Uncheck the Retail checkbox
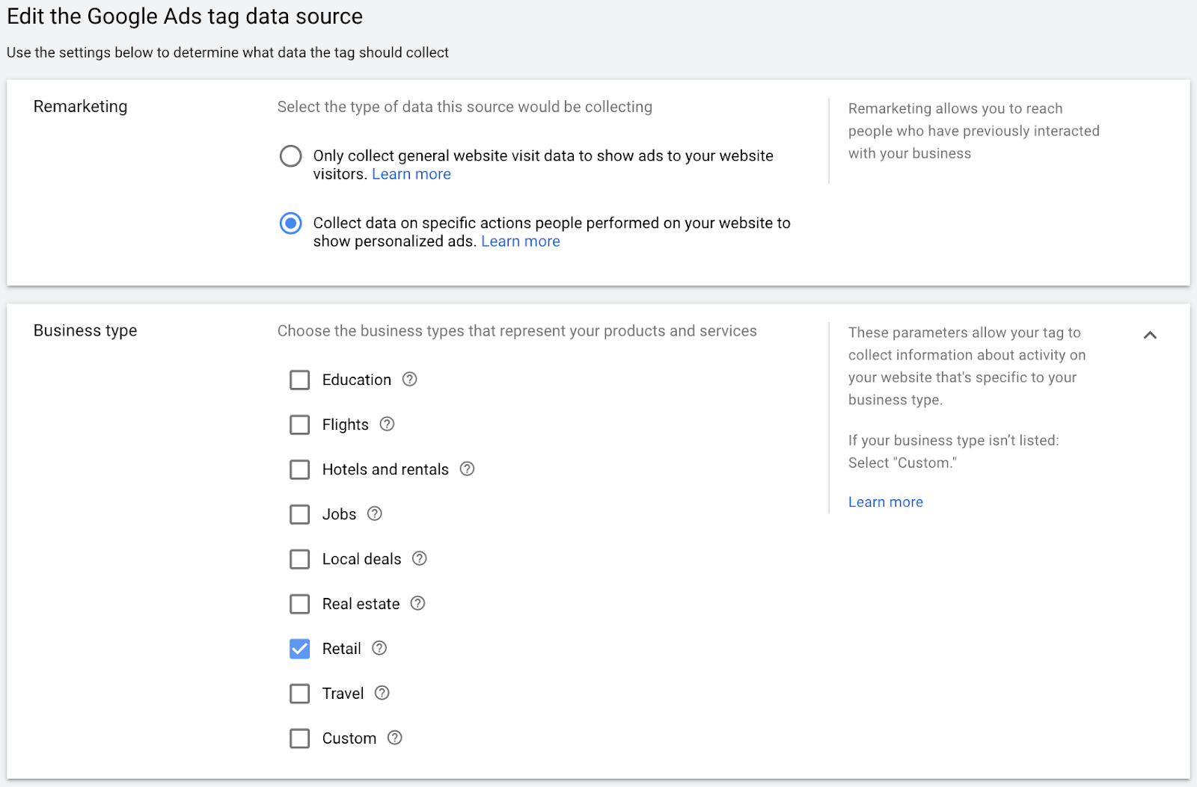1197x787 pixels. (299, 649)
